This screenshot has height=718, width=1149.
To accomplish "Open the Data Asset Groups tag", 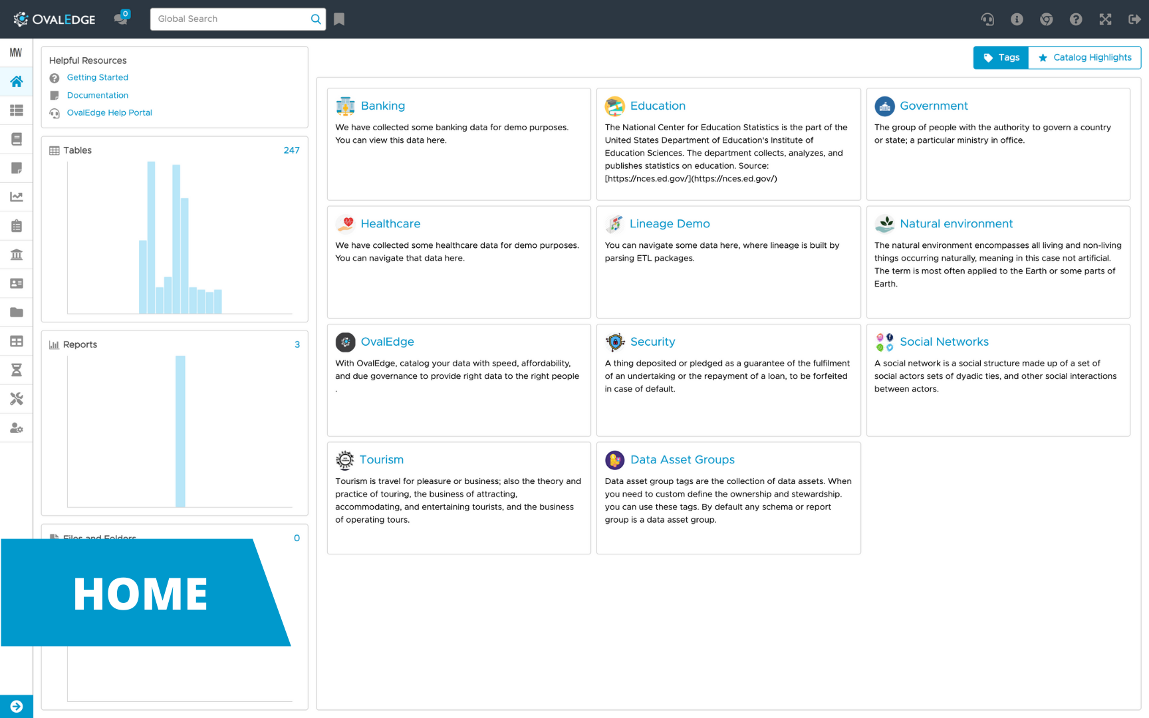I will (682, 459).
